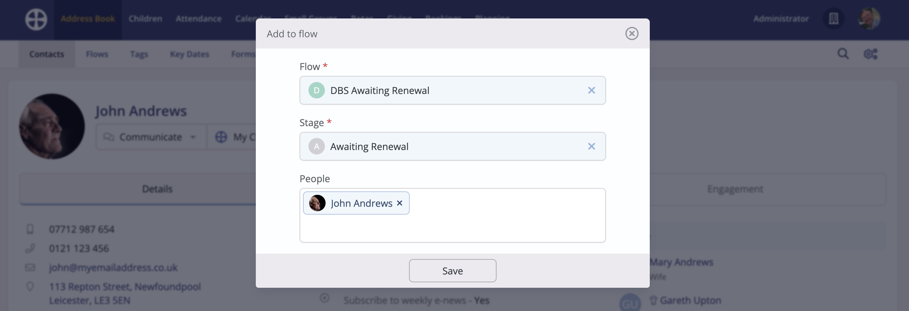Clear the DBS Awaiting Renewal flow selection

pos(591,90)
